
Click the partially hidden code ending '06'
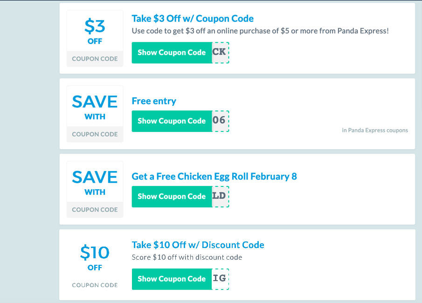pyautogui.click(x=220, y=121)
